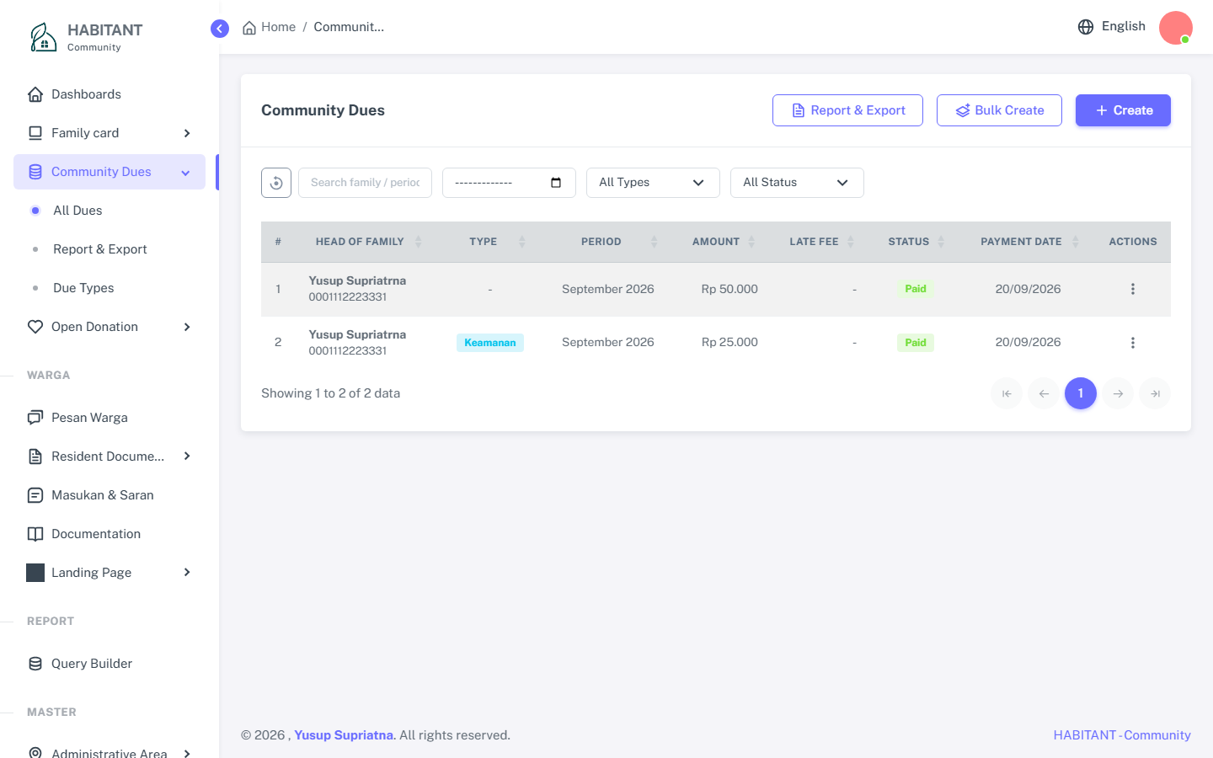
Task: Open the Yusup Supriatna footer link
Action: click(x=344, y=735)
